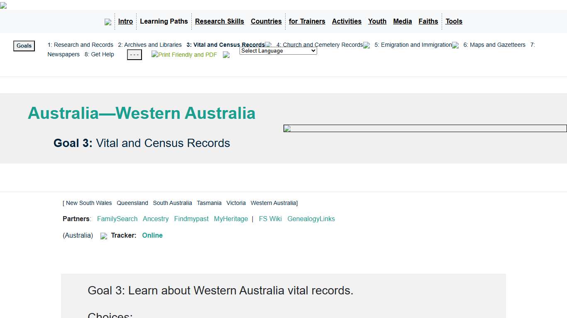
Task: Click the image icon after Church and Cemetery Records
Action: pos(366,46)
